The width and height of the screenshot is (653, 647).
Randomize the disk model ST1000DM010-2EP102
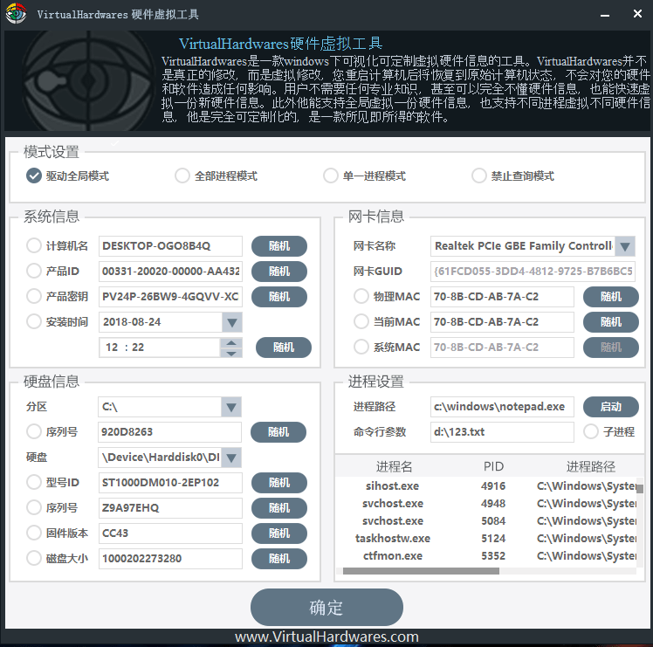[279, 483]
